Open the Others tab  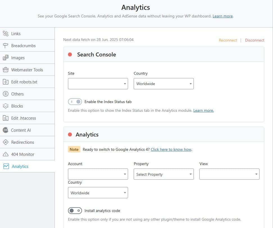[x=27, y=94]
